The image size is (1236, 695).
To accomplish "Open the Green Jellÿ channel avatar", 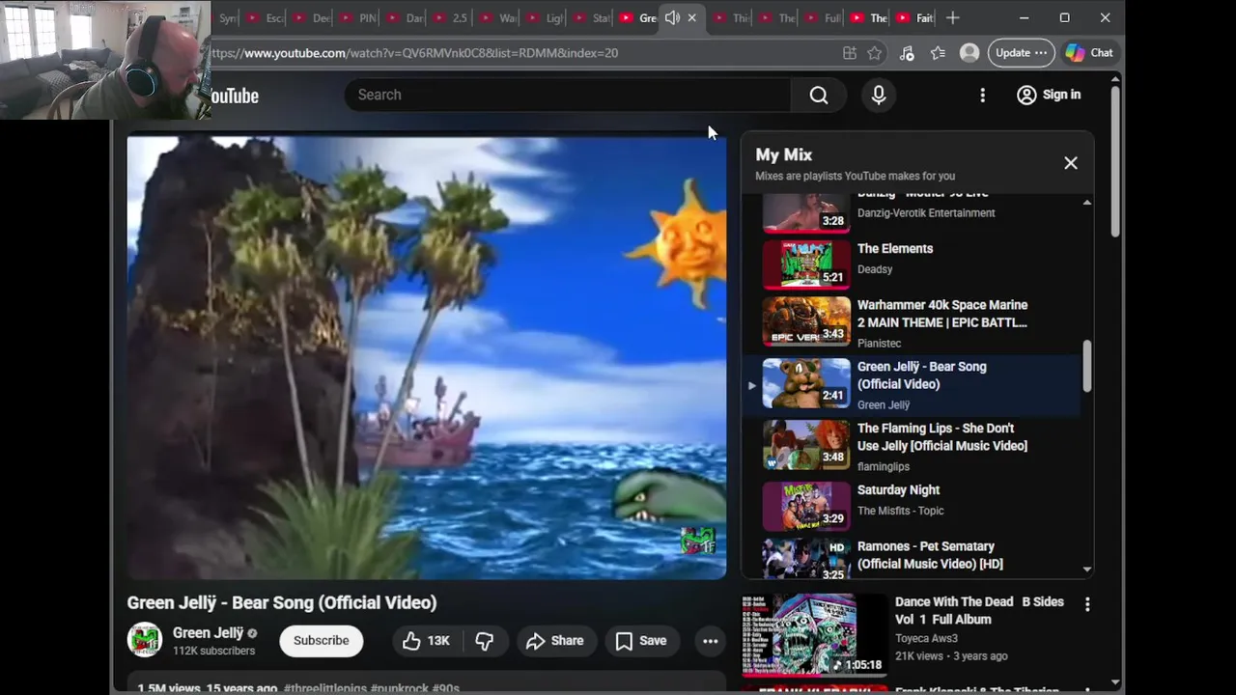I will 145,640.
